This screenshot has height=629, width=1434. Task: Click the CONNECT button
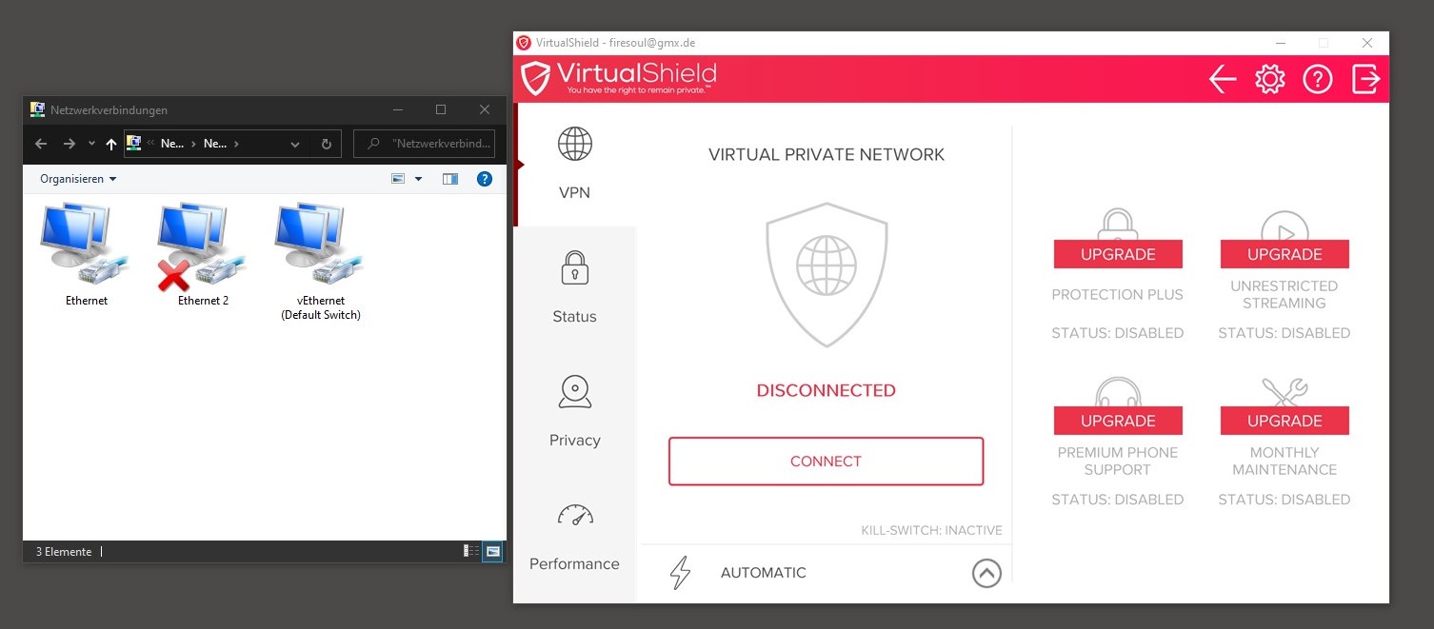pos(826,462)
